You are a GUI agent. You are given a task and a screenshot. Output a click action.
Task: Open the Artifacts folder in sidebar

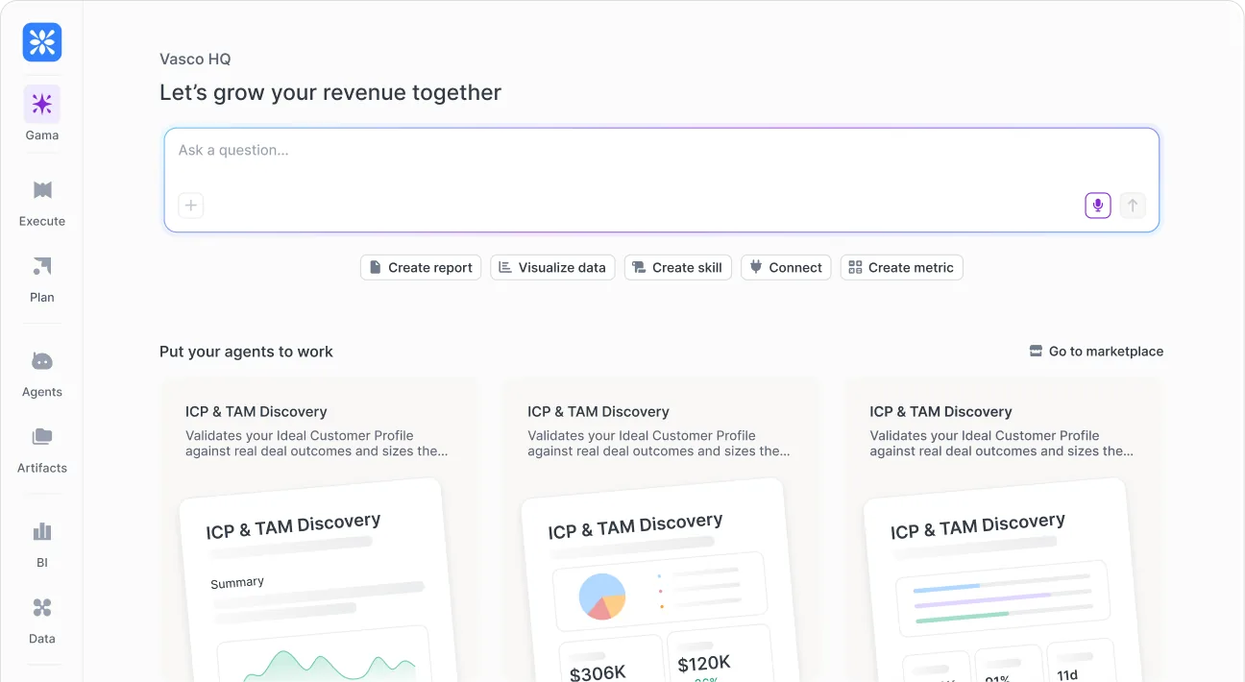pos(42,450)
